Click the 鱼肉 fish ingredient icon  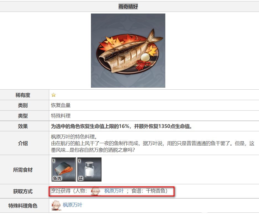pyautogui.click(x=64, y=169)
